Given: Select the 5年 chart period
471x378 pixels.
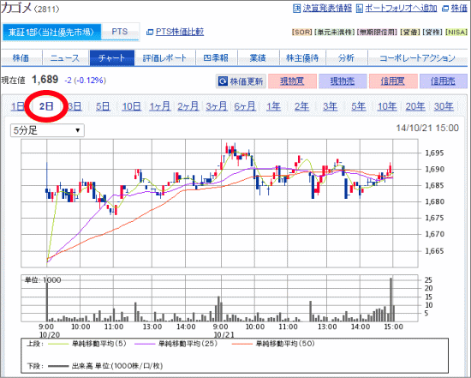Looking at the screenshot, I should 359,106.
